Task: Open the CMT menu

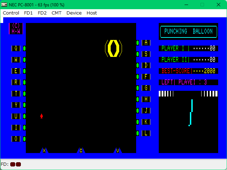Action: pos(56,13)
